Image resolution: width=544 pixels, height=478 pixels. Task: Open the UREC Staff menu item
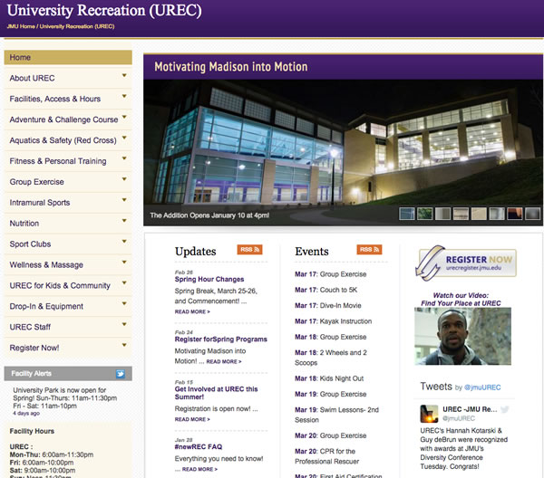tap(68, 328)
